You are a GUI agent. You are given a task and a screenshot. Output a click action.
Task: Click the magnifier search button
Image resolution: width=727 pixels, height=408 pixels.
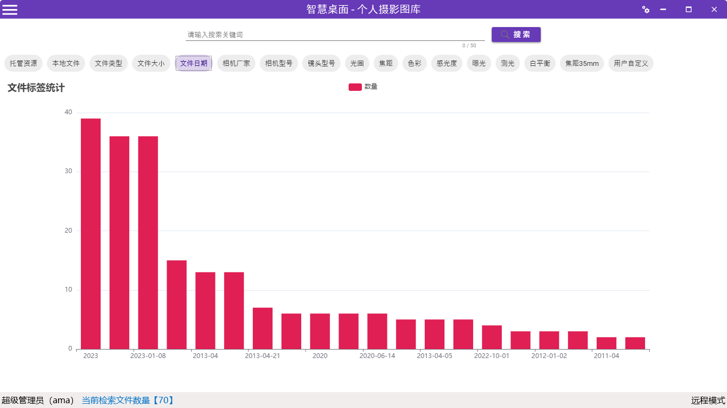coord(516,35)
